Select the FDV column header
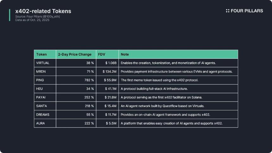 (x=102, y=54)
